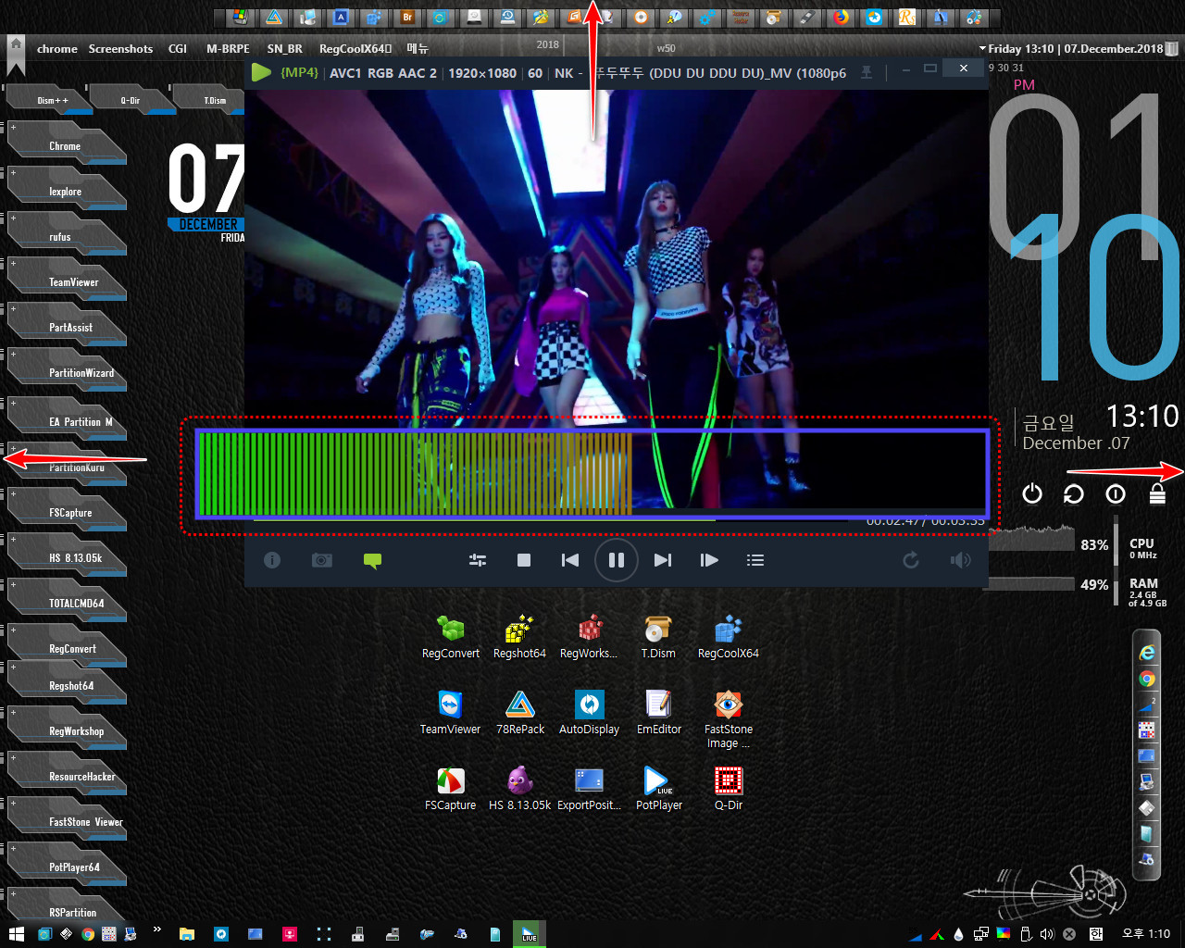The image size is (1185, 948).
Task: Launch RegWorks from the desktop
Action: [589, 637]
